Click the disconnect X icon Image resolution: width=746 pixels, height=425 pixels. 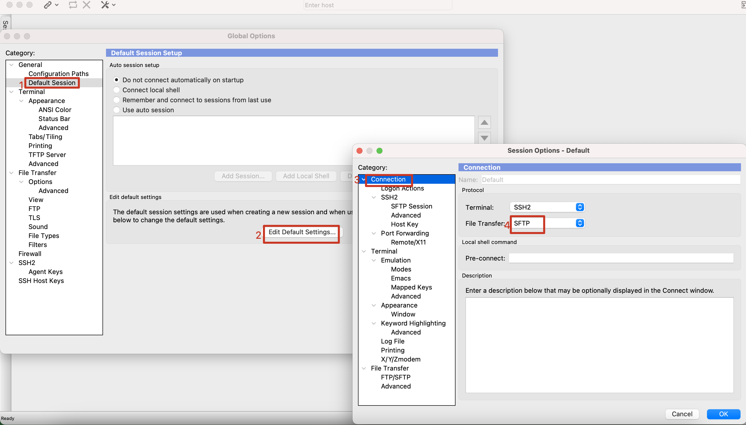(86, 5)
